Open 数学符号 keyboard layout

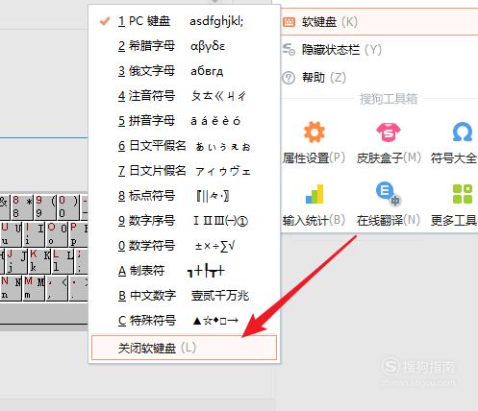coord(184,246)
